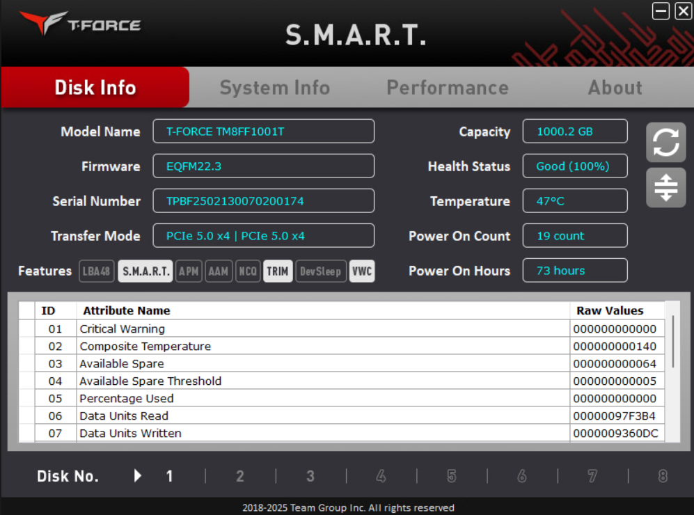
Task: Click the AAM feature icon
Action: point(219,271)
